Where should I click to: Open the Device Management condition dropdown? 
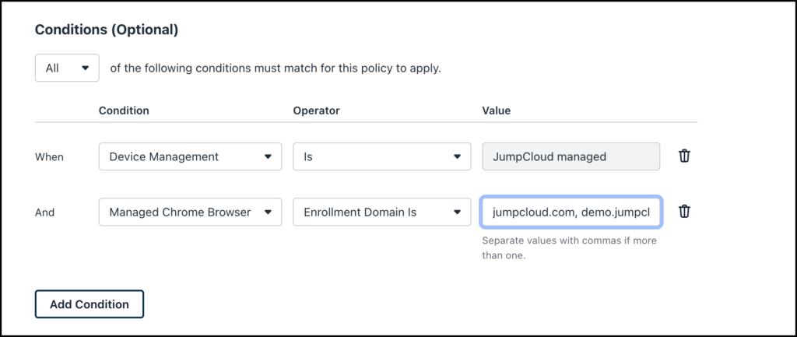click(190, 156)
